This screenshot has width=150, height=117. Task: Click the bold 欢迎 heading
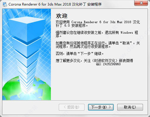click(x=62, y=16)
